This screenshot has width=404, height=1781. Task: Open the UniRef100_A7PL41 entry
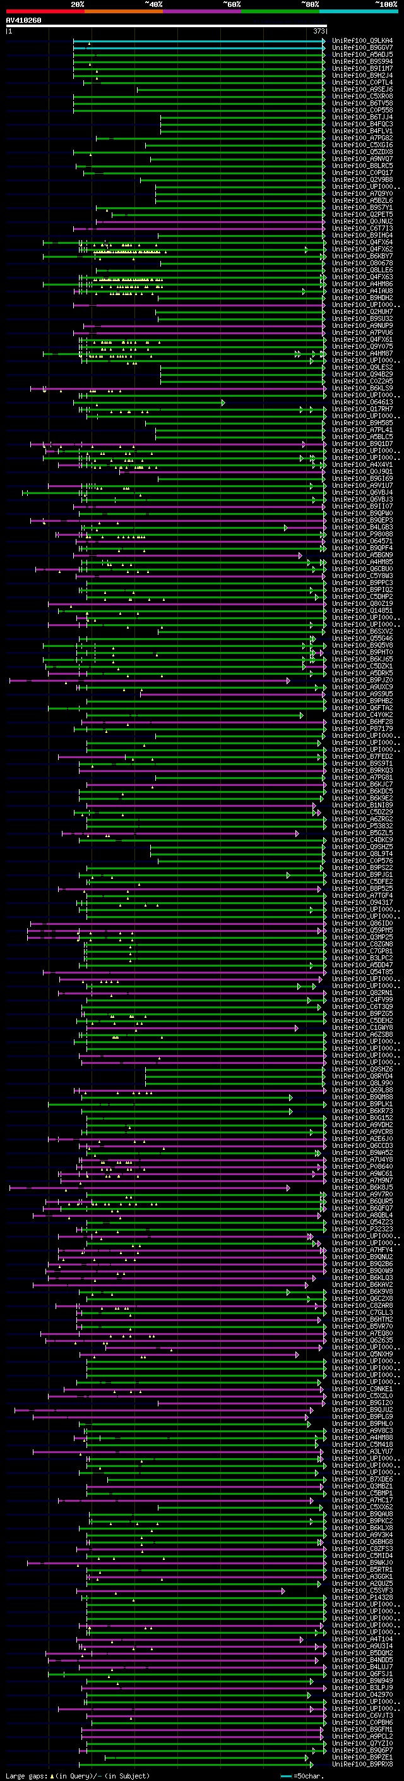[x=362, y=431]
